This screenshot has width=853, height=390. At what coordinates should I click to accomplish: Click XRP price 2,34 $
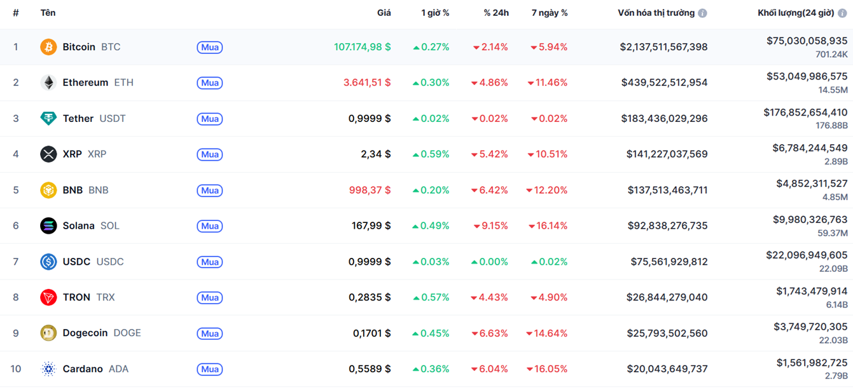376,154
